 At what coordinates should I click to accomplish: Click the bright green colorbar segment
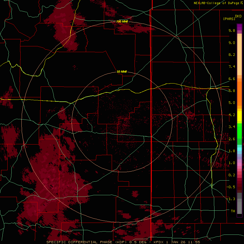pyautogui.click(x=239, y=131)
